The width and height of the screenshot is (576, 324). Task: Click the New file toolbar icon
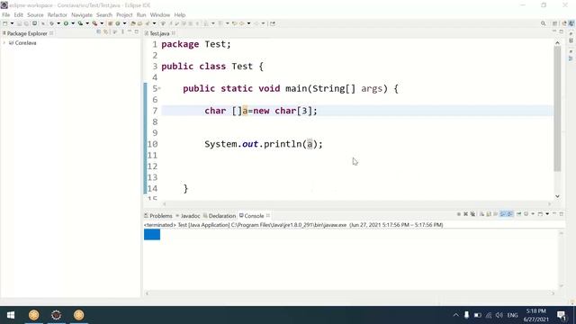tap(4, 23)
